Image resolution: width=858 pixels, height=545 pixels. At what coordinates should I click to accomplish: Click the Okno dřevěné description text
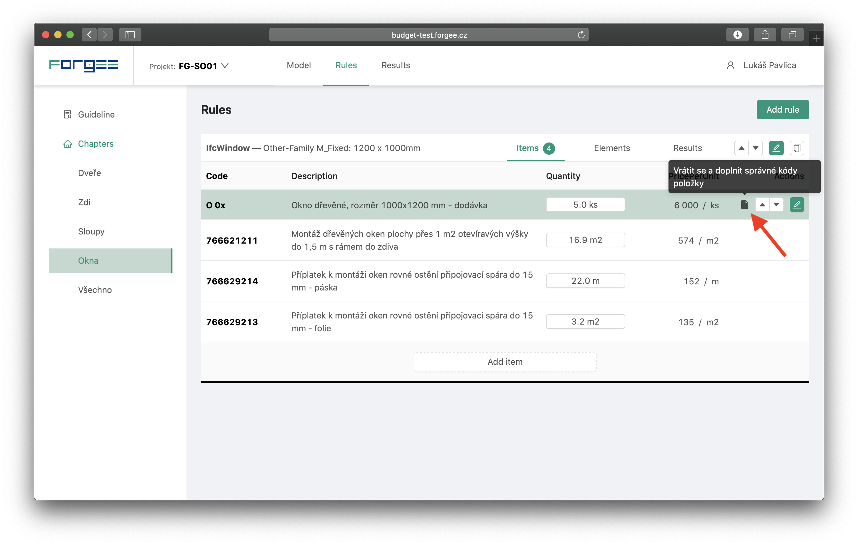pos(389,206)
